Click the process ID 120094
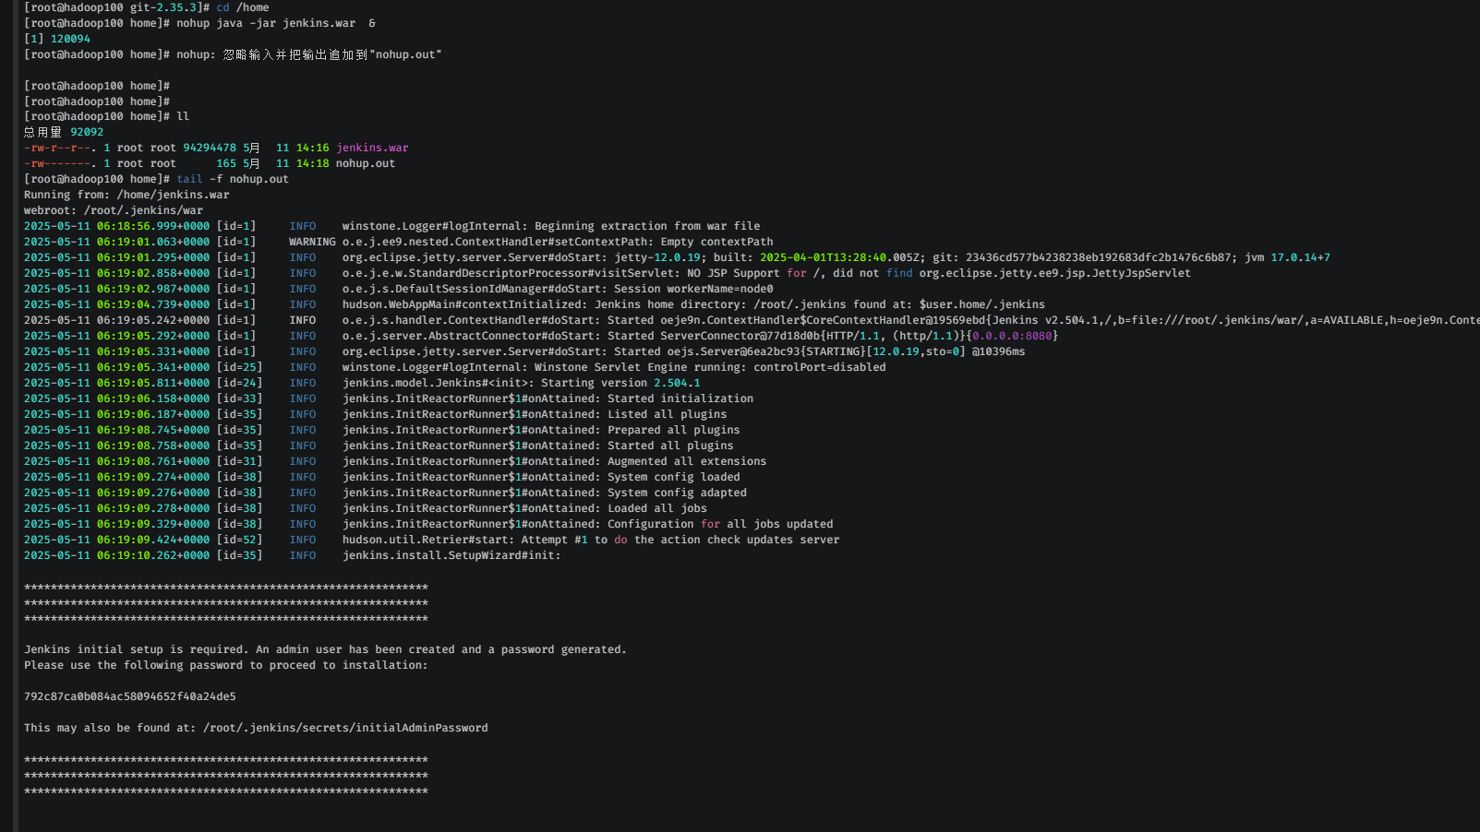 pyautogui.click(x=70, y=39)
